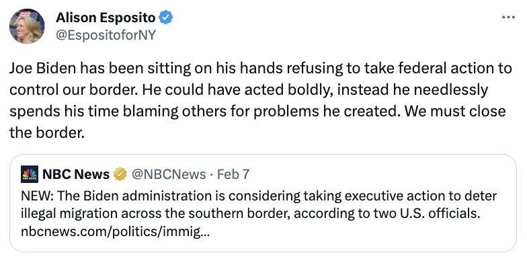Click the line starting 'spends his time blaming'
Viewport: 527px width, 261px height.
[257, 112]
